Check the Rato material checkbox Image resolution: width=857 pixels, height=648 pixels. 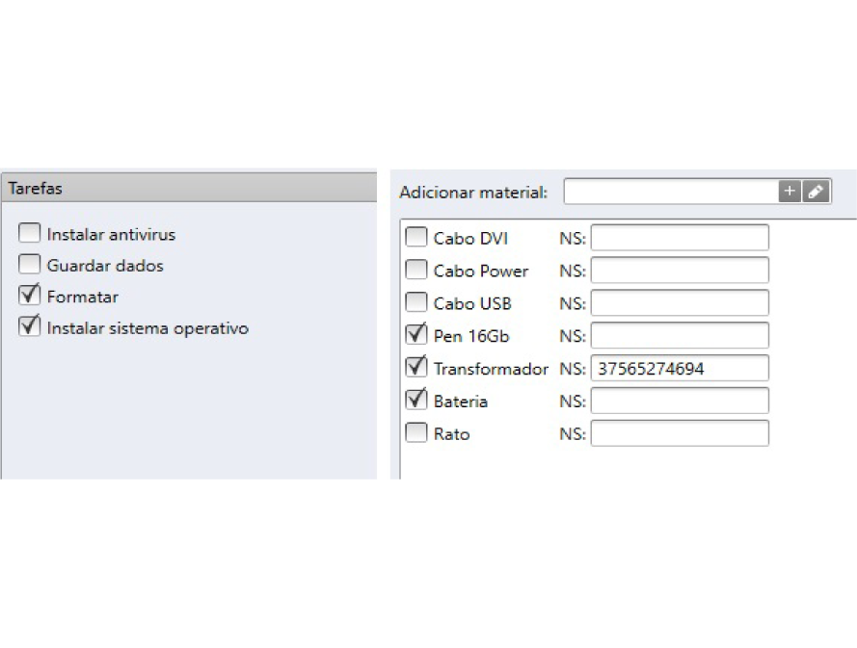pyautogui.click(x=416, y=432)
